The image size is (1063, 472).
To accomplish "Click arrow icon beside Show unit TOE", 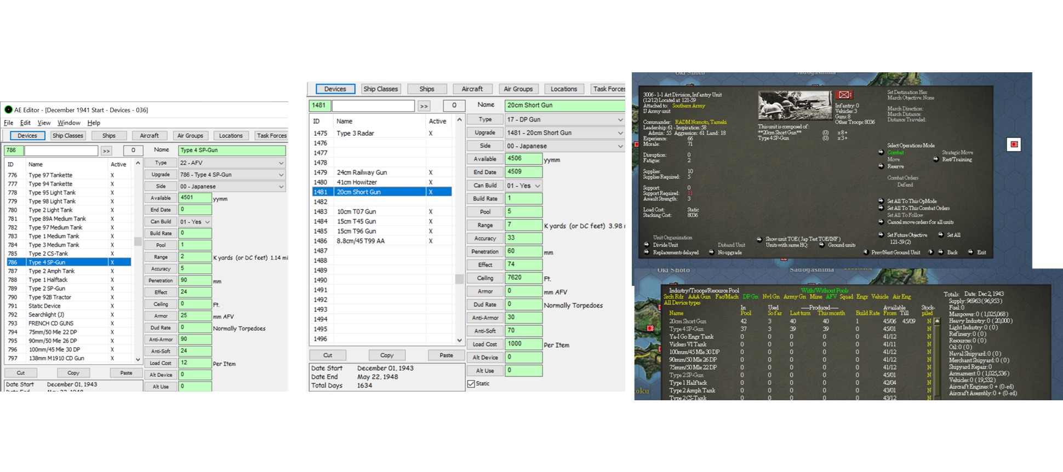I will point(759,239).
